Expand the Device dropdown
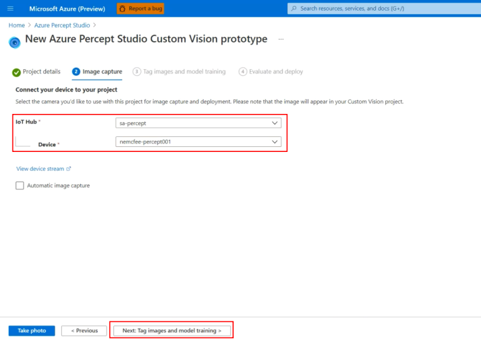This screenshot has height=345, width=481. [x=198, y=142]
